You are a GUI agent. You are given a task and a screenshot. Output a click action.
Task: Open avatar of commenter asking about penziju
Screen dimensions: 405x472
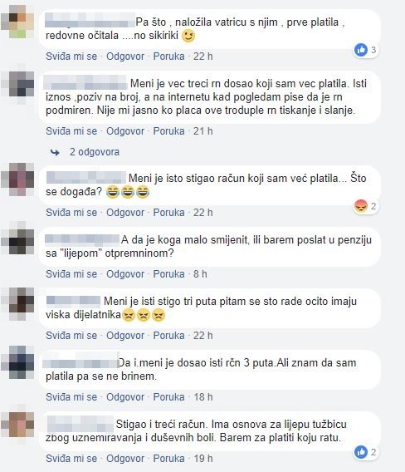pyautogui.click(x=17, y=241)
